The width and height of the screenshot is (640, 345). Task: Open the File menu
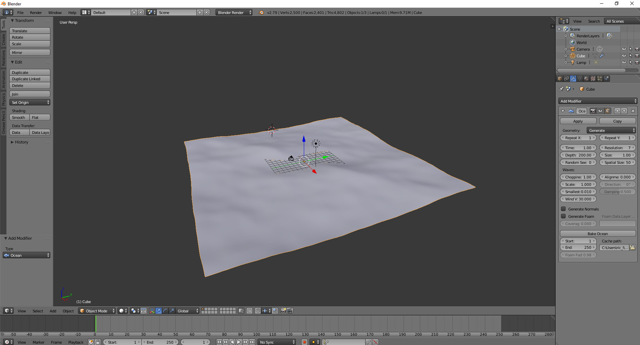20,13
